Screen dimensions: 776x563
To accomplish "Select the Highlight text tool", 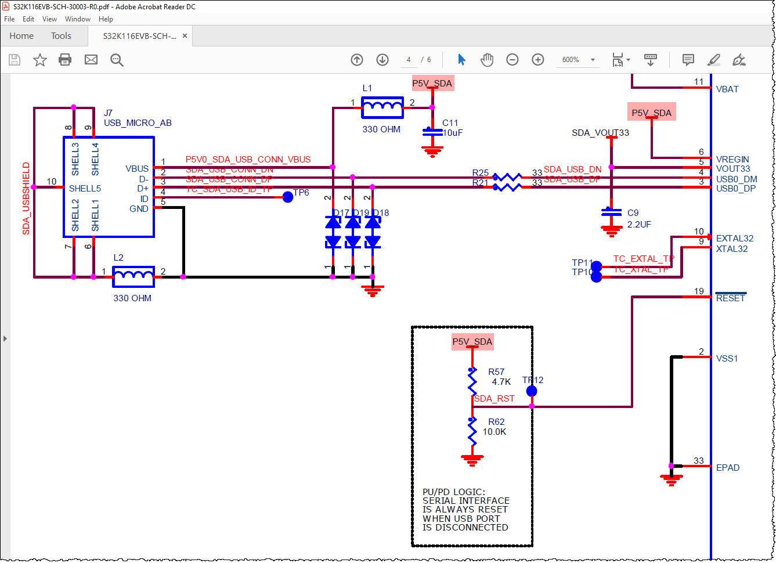I will coord(714,60).
